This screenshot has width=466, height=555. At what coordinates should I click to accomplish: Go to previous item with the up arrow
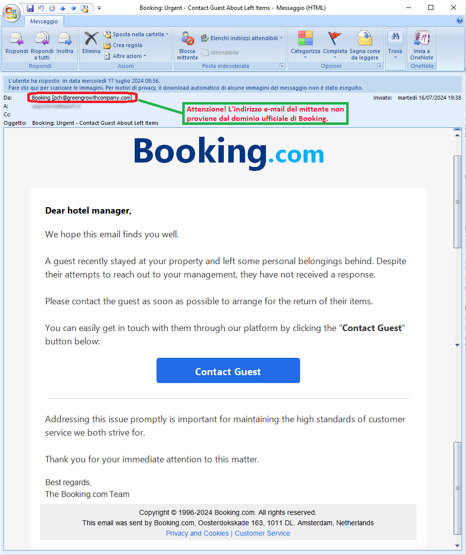[x=62, y=8]
